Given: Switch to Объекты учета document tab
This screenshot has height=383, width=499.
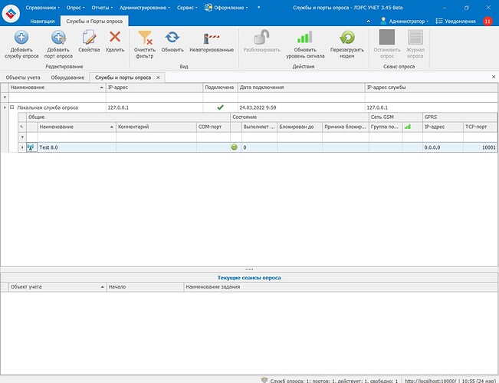Looking at the screenshot, I should click(23, 78).
